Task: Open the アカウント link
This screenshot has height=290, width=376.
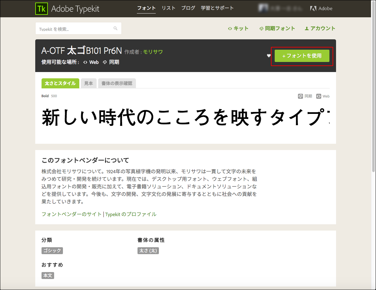Action: (320, 29)
